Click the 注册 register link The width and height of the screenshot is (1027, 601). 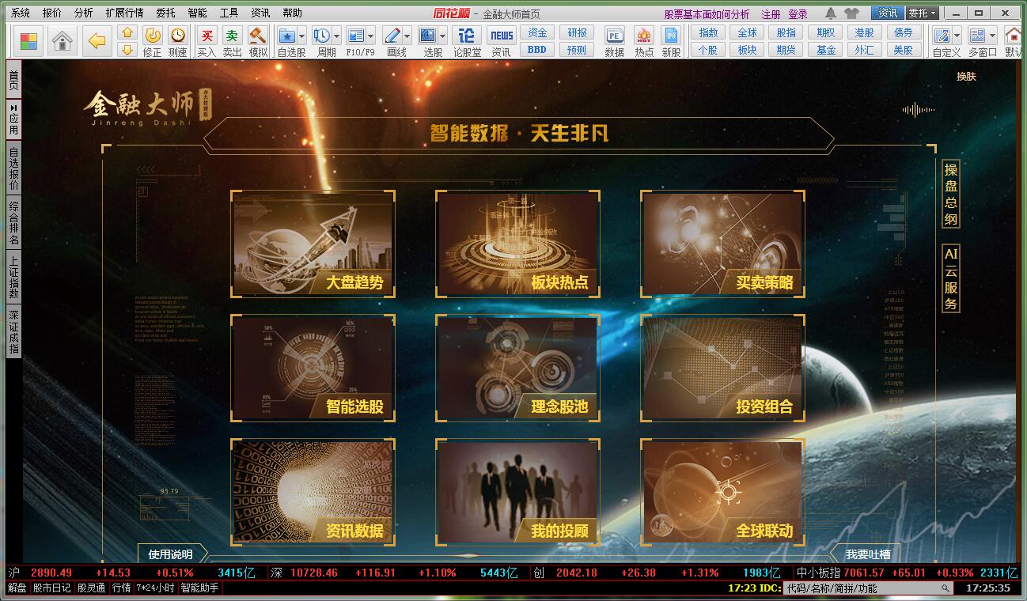771,14
